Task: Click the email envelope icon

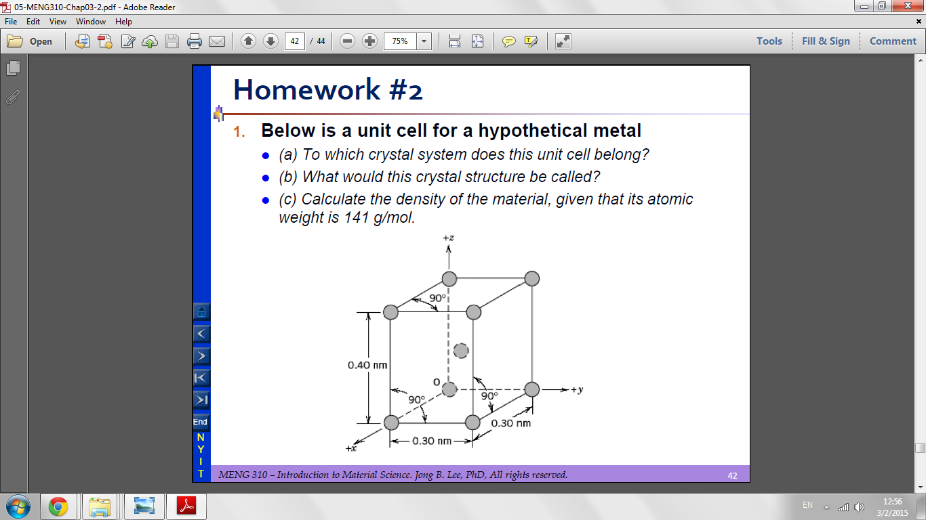Action: click(x=217, y=41)
